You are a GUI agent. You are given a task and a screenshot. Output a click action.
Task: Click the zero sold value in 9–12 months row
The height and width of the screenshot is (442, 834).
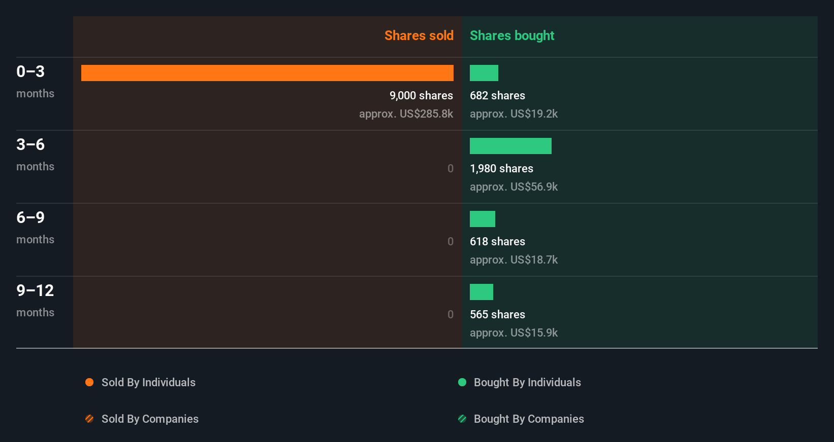coord(451,314)
